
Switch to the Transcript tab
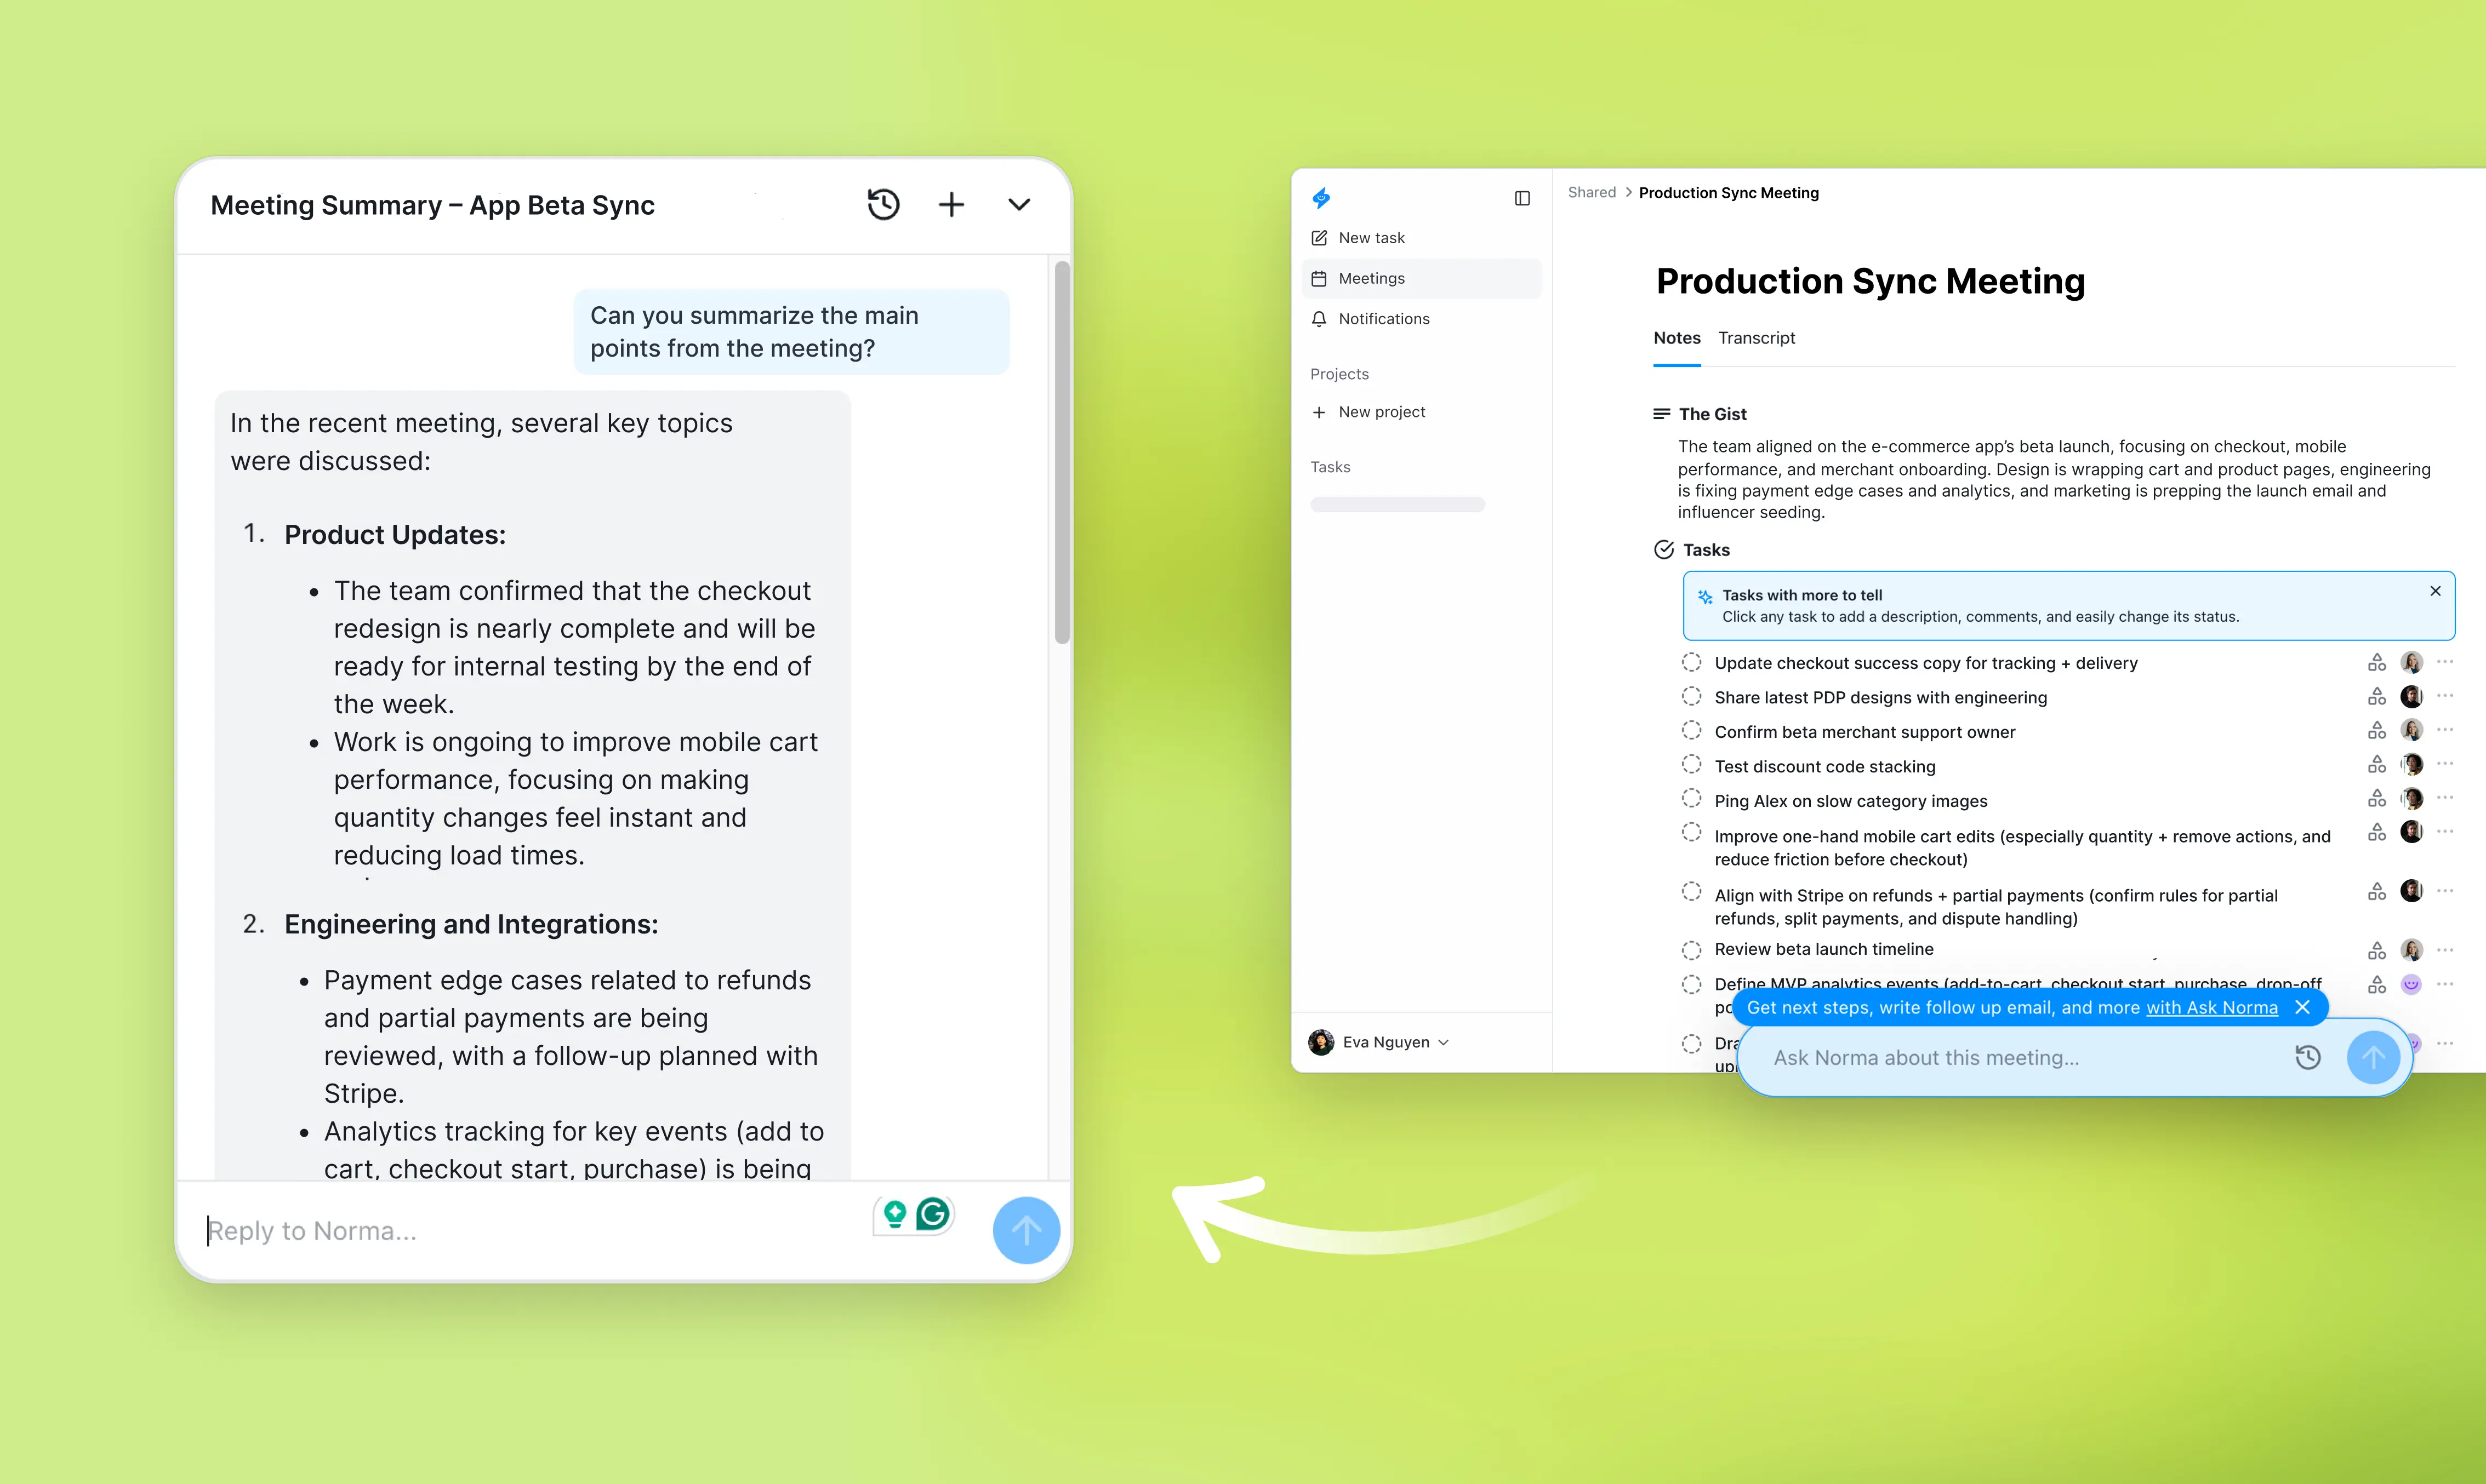point(1755,338)
